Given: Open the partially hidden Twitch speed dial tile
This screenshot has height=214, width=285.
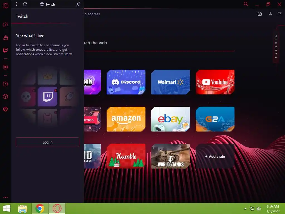Looking at the screenshot, I should (92, 82).
